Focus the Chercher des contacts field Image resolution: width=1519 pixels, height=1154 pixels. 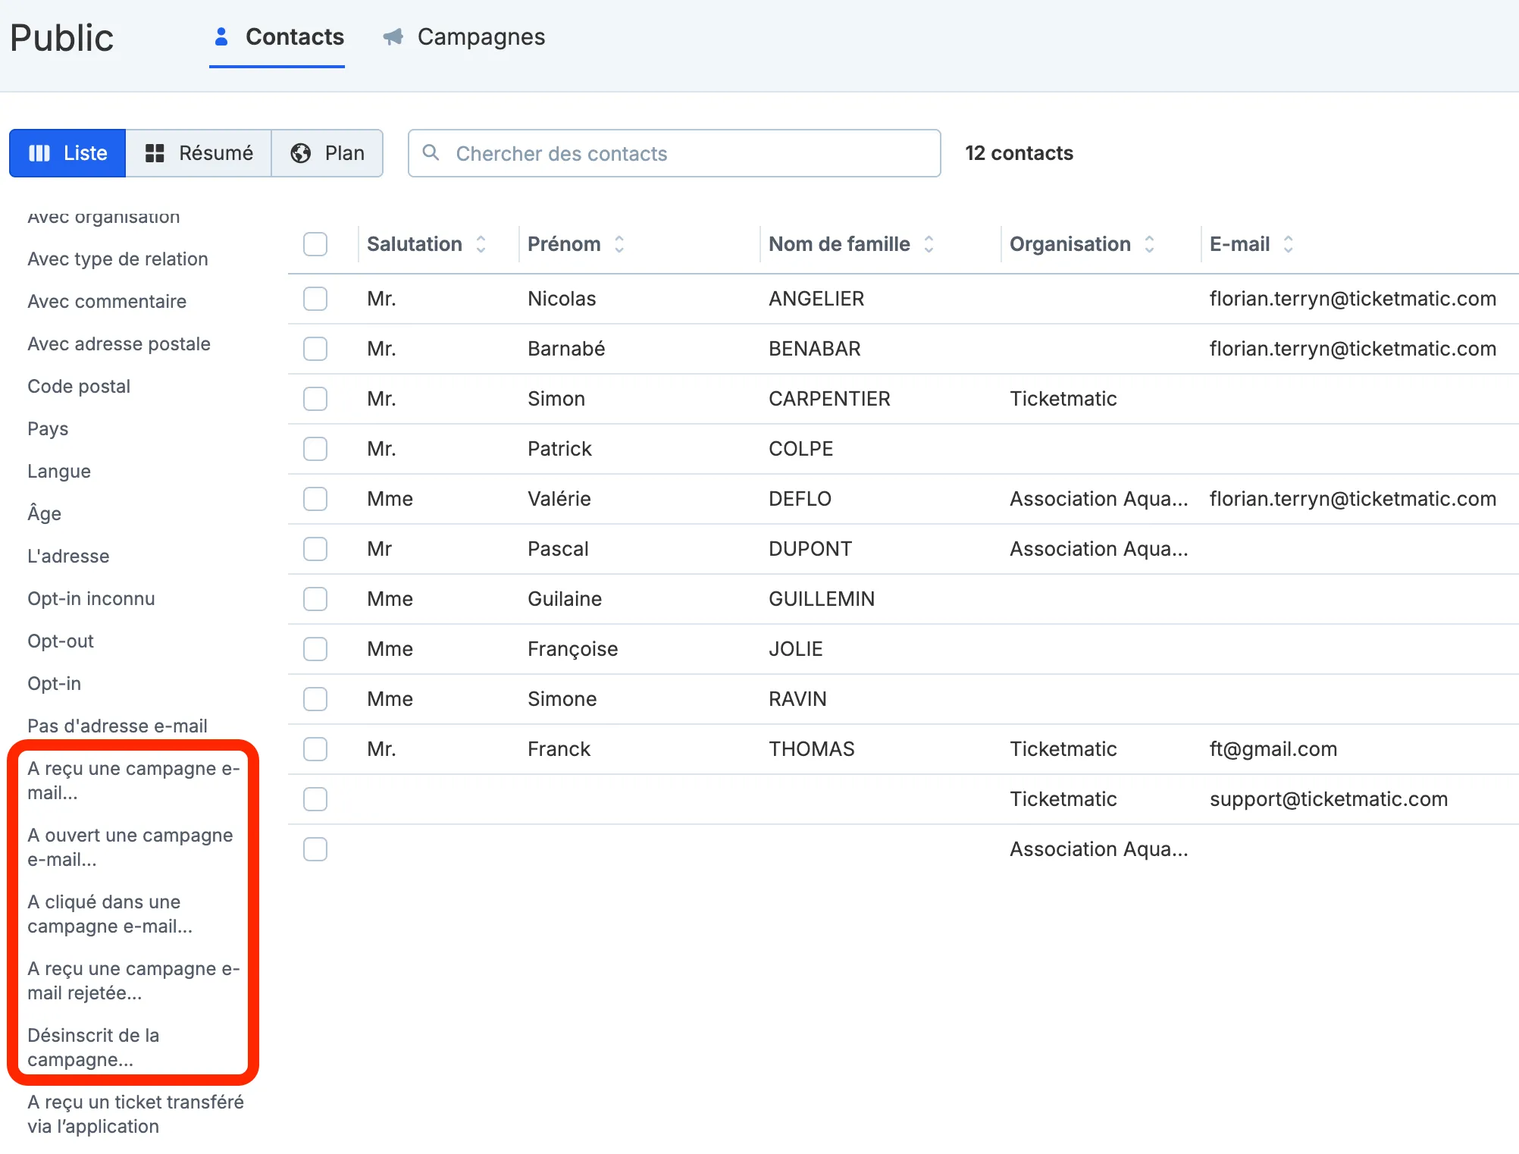pos(675,153)
